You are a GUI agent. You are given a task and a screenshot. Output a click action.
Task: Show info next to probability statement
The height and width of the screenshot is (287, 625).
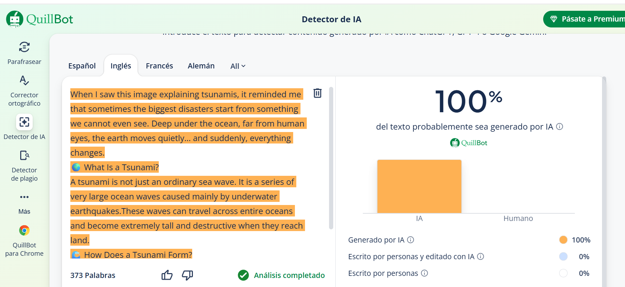pos(560,126)
